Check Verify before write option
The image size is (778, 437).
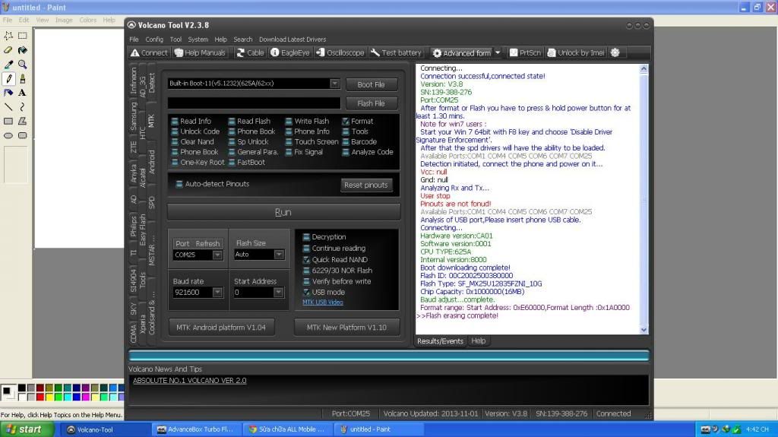pos(306,281)
